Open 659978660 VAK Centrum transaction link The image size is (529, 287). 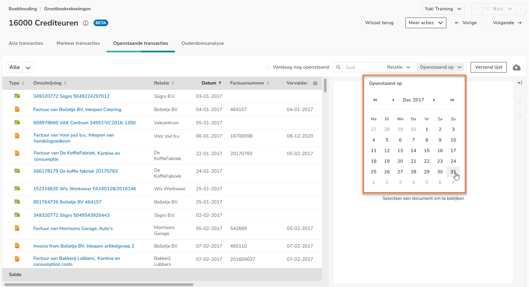point(85,123)
